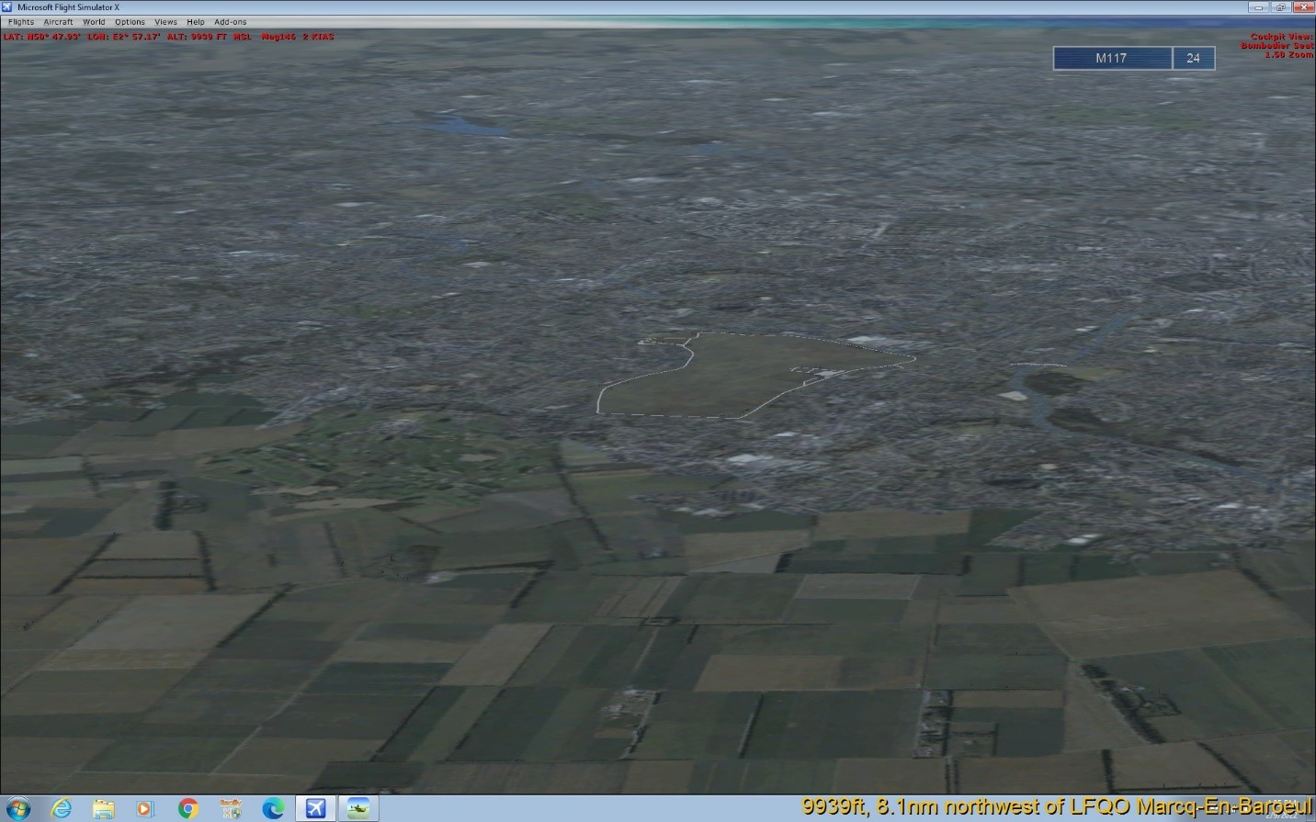
Task: Launch Microsoft Edge from the taskbar
Action: [273, 808]
